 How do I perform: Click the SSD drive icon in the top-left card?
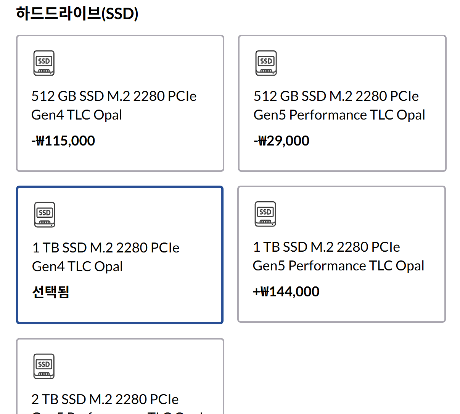[44, 63]
